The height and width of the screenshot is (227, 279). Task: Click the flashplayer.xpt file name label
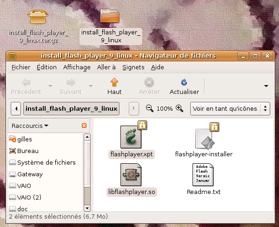(x=132, y=154)
